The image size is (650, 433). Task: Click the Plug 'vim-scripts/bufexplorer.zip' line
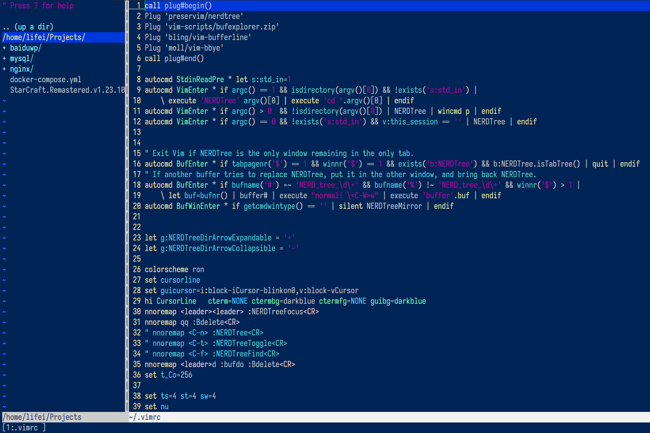pyautogui.click(x=212, y=27)
